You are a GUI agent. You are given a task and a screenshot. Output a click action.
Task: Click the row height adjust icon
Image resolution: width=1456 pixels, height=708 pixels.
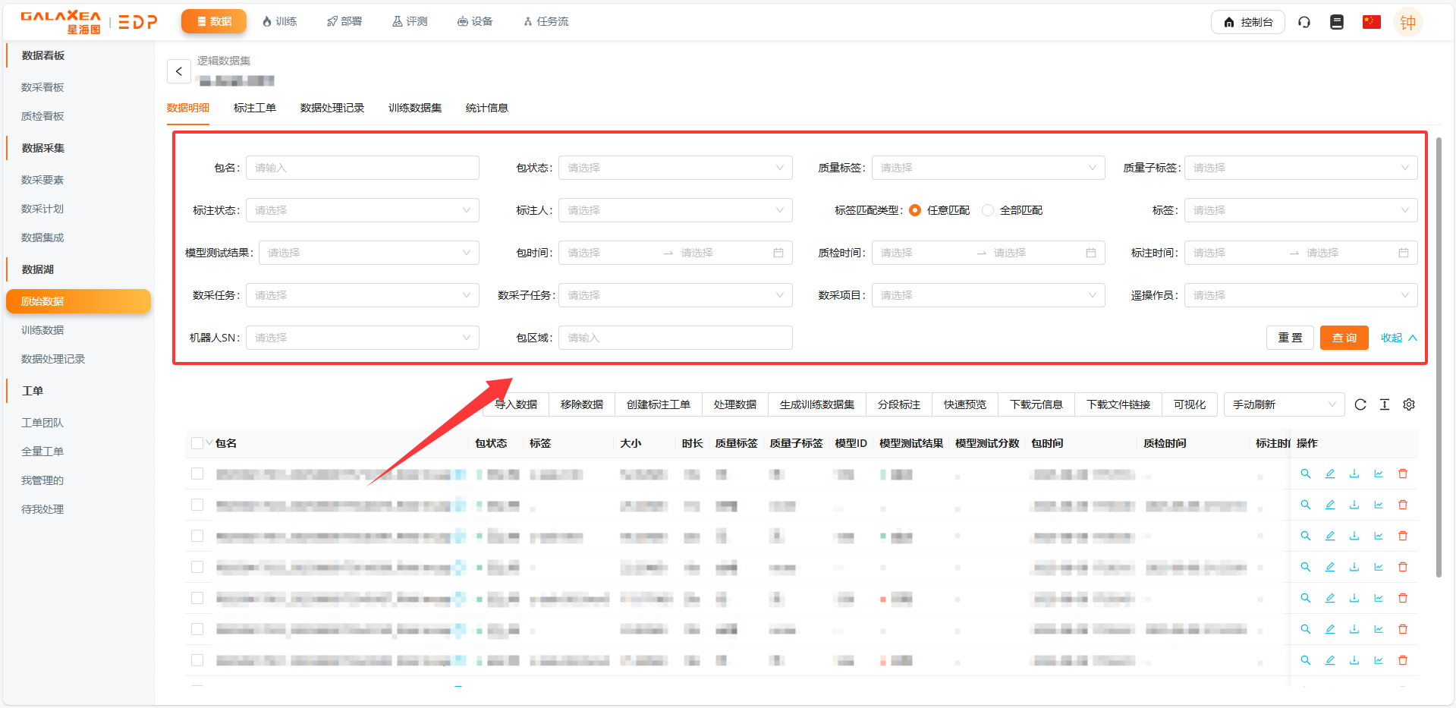[1384, 404]
